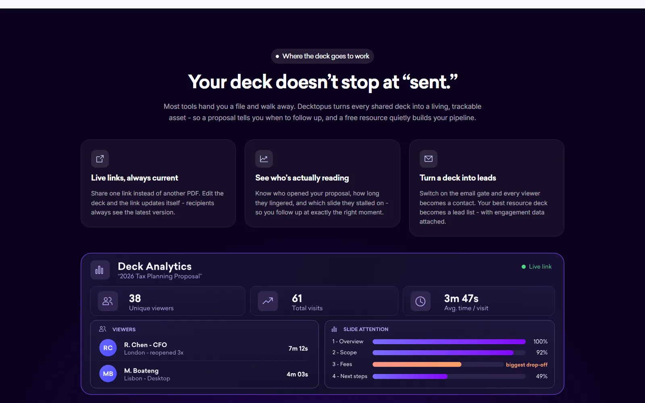Click the MB avatar for M. Boateng
This screenshot has height=403, width=645.
(x=108, y=374)
